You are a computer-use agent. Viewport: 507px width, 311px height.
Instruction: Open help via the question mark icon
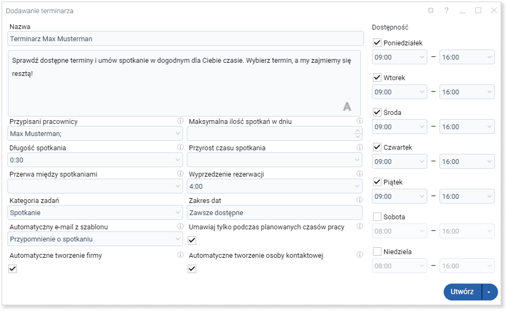click(x=446, y=11)
